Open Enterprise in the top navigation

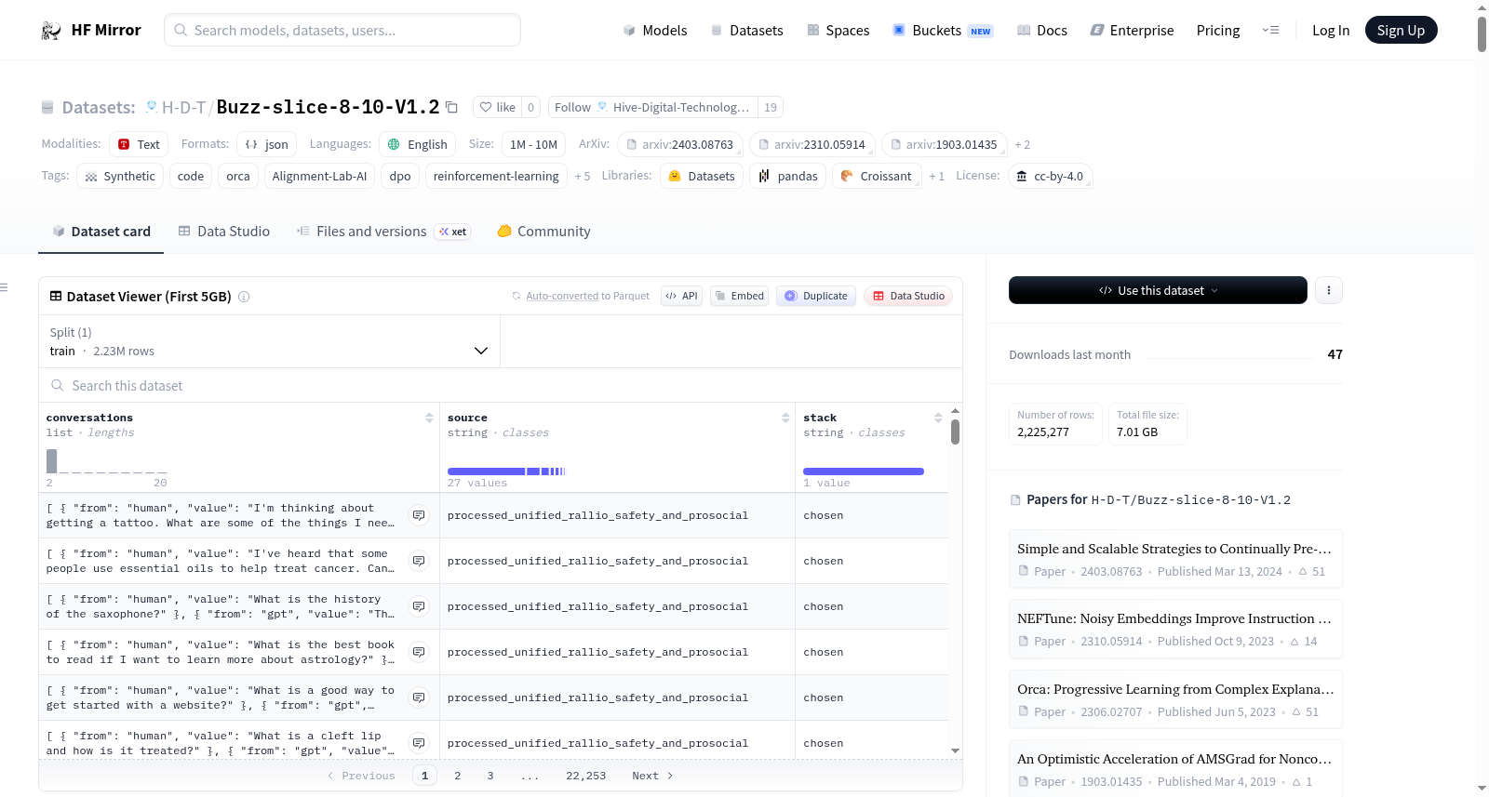[1132, 30]
